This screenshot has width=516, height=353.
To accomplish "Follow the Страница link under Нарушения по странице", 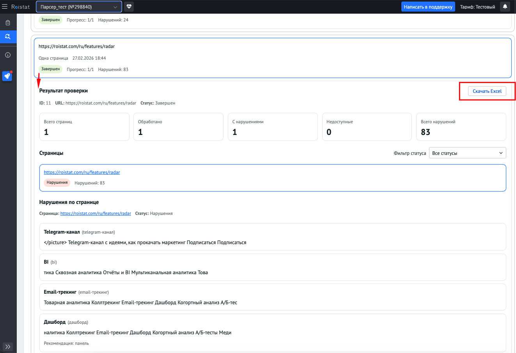I will point(96,213).
